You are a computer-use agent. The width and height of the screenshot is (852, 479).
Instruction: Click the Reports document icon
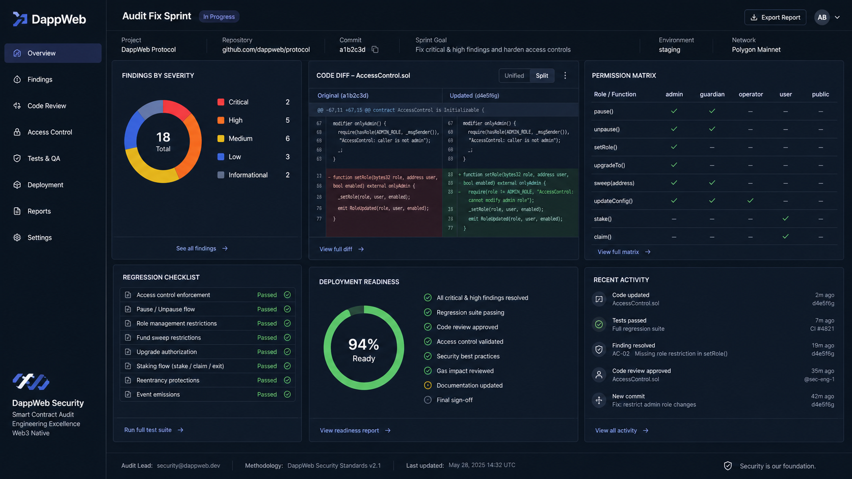[x=17, y=211]
